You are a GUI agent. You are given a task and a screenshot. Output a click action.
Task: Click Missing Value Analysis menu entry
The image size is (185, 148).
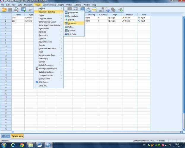48,69
